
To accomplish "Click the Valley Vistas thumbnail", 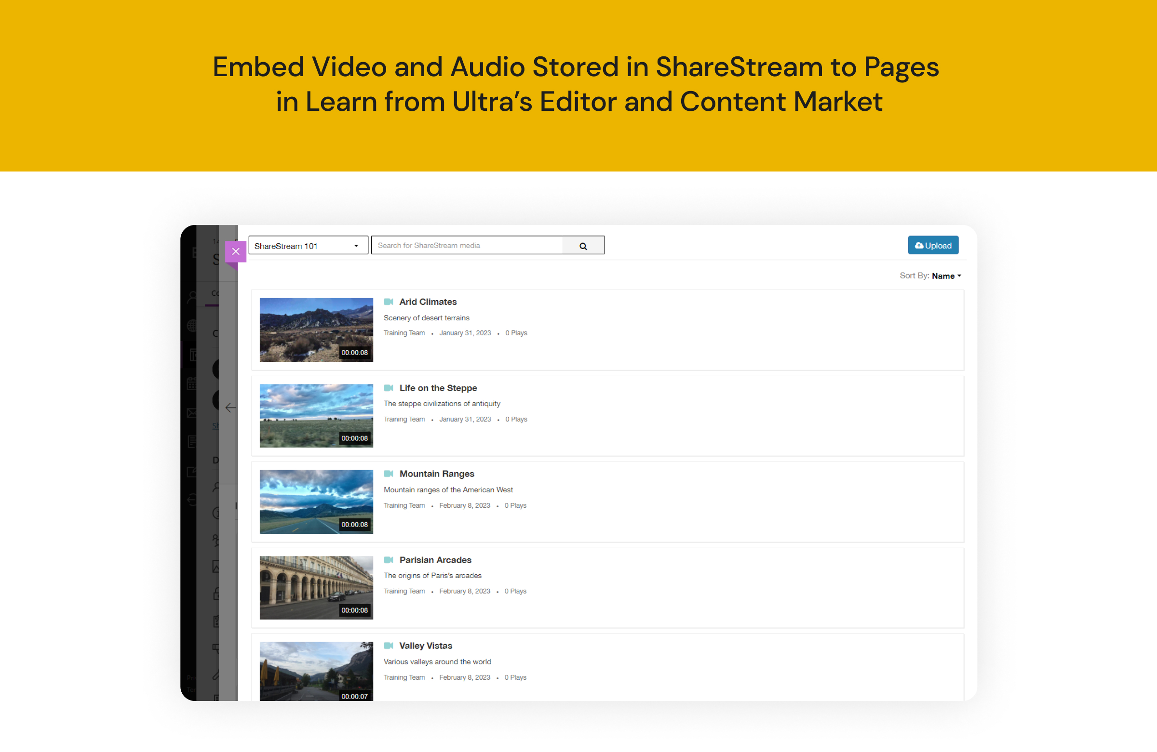I will (316, 671).
